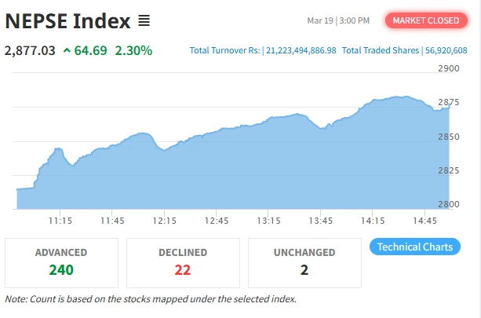Click the green up arrow indicator

click(67, 51)
